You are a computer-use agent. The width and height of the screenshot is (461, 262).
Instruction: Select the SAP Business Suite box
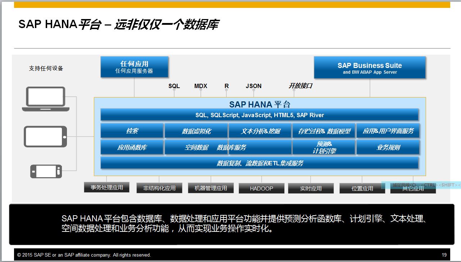pyautogui.click(x=370, y=67)
